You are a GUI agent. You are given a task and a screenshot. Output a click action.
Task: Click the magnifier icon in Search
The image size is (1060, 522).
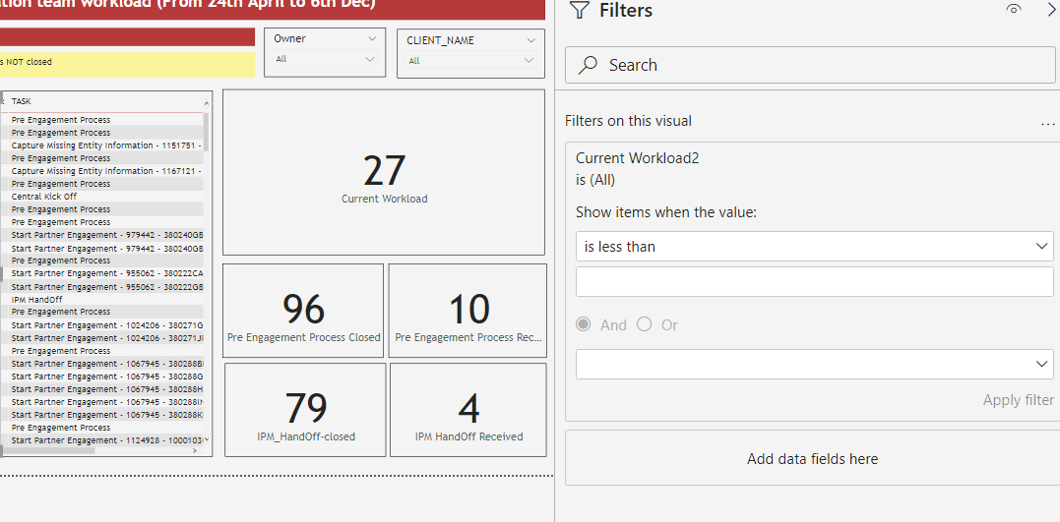tap(589, 65)
